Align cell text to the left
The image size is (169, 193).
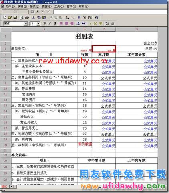(x=61, y=24)
